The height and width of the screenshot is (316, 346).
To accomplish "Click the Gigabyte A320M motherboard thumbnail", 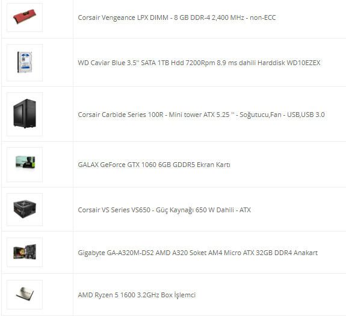I will pyautogui.click(x=25, y=252).
